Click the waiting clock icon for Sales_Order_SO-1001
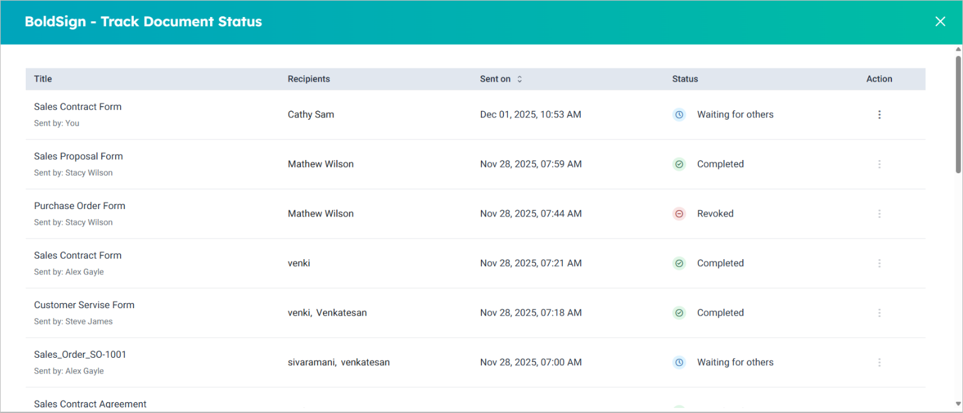 click(679, 362)
